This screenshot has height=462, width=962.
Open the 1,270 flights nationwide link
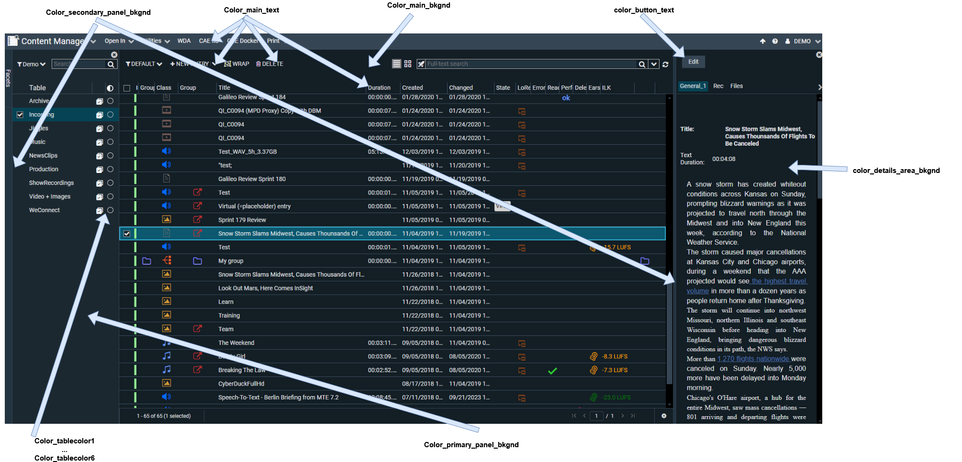(x=753, y=359)
